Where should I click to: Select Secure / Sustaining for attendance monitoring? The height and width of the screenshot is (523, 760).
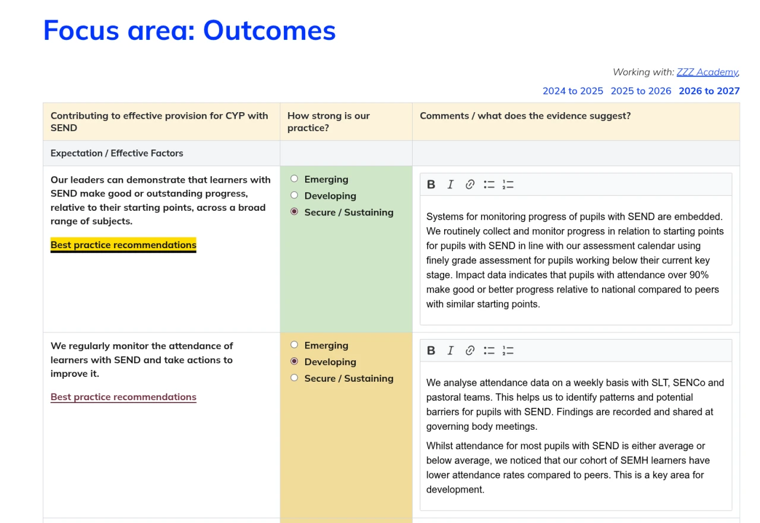294,378
